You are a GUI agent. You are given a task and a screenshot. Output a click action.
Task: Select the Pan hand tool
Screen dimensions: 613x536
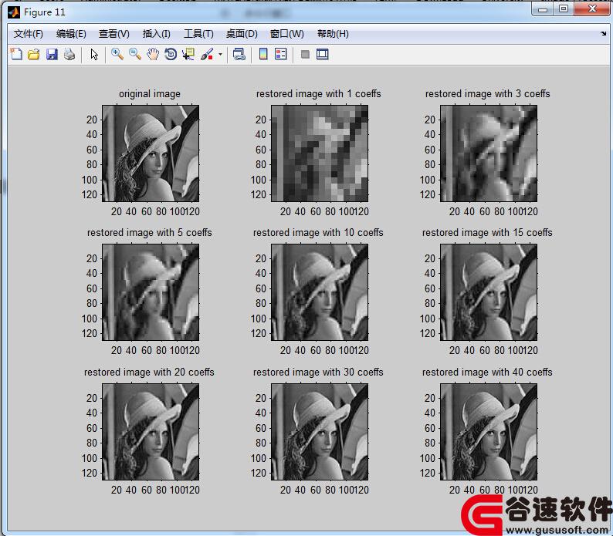coord(153,54)
